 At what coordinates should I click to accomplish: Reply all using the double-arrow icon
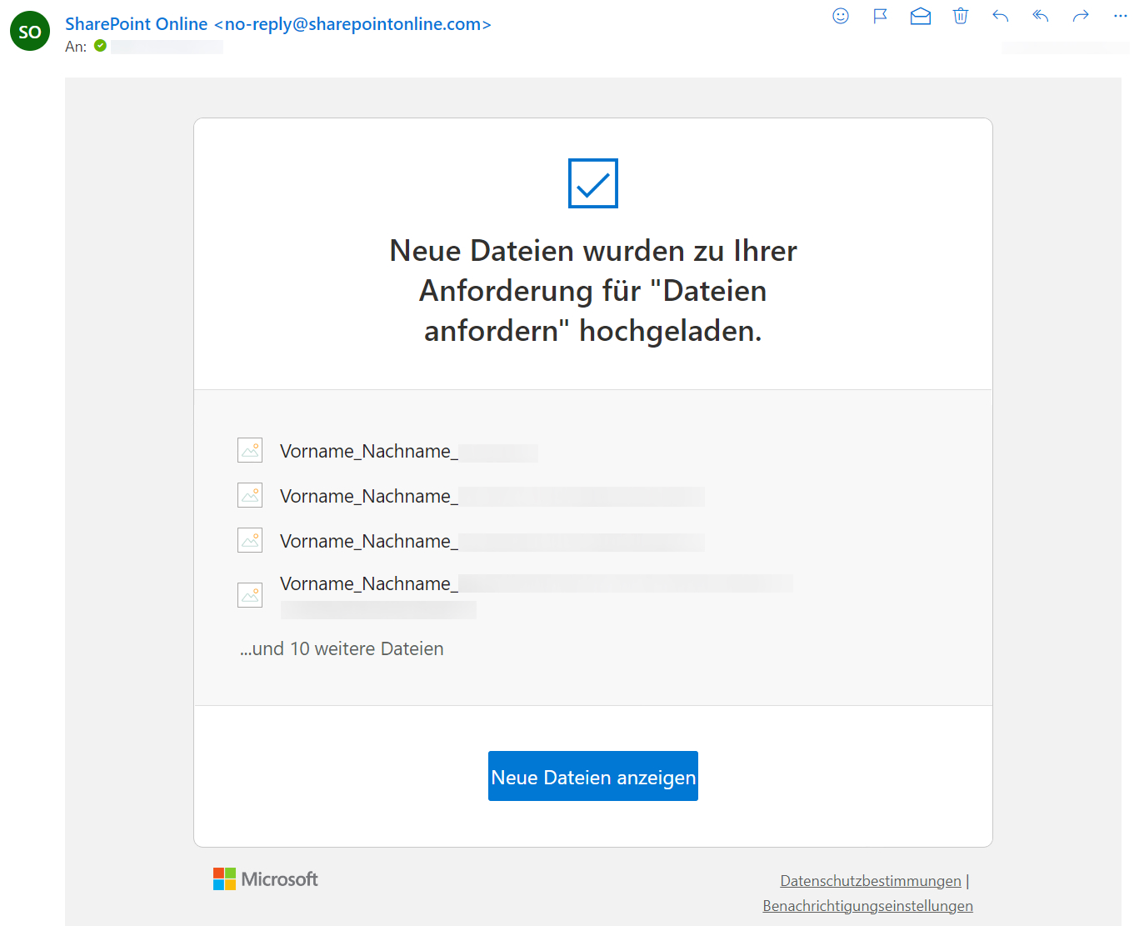click(1040, 16)
